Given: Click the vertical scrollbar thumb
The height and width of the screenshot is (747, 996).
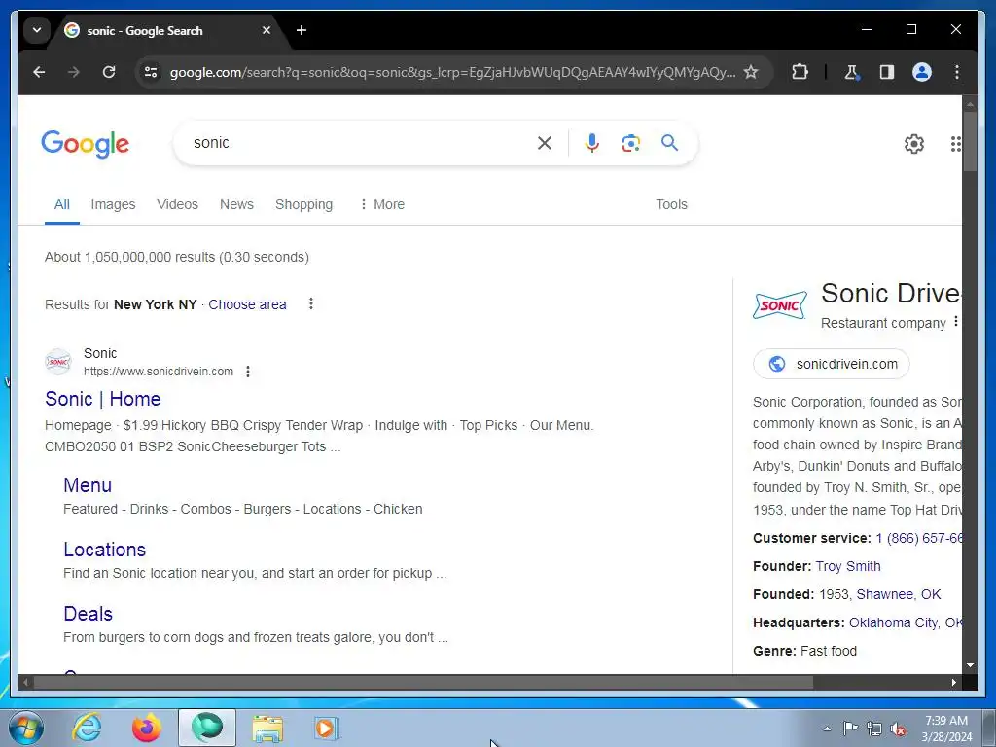Looking at the screenshot, I should [970, 142].
